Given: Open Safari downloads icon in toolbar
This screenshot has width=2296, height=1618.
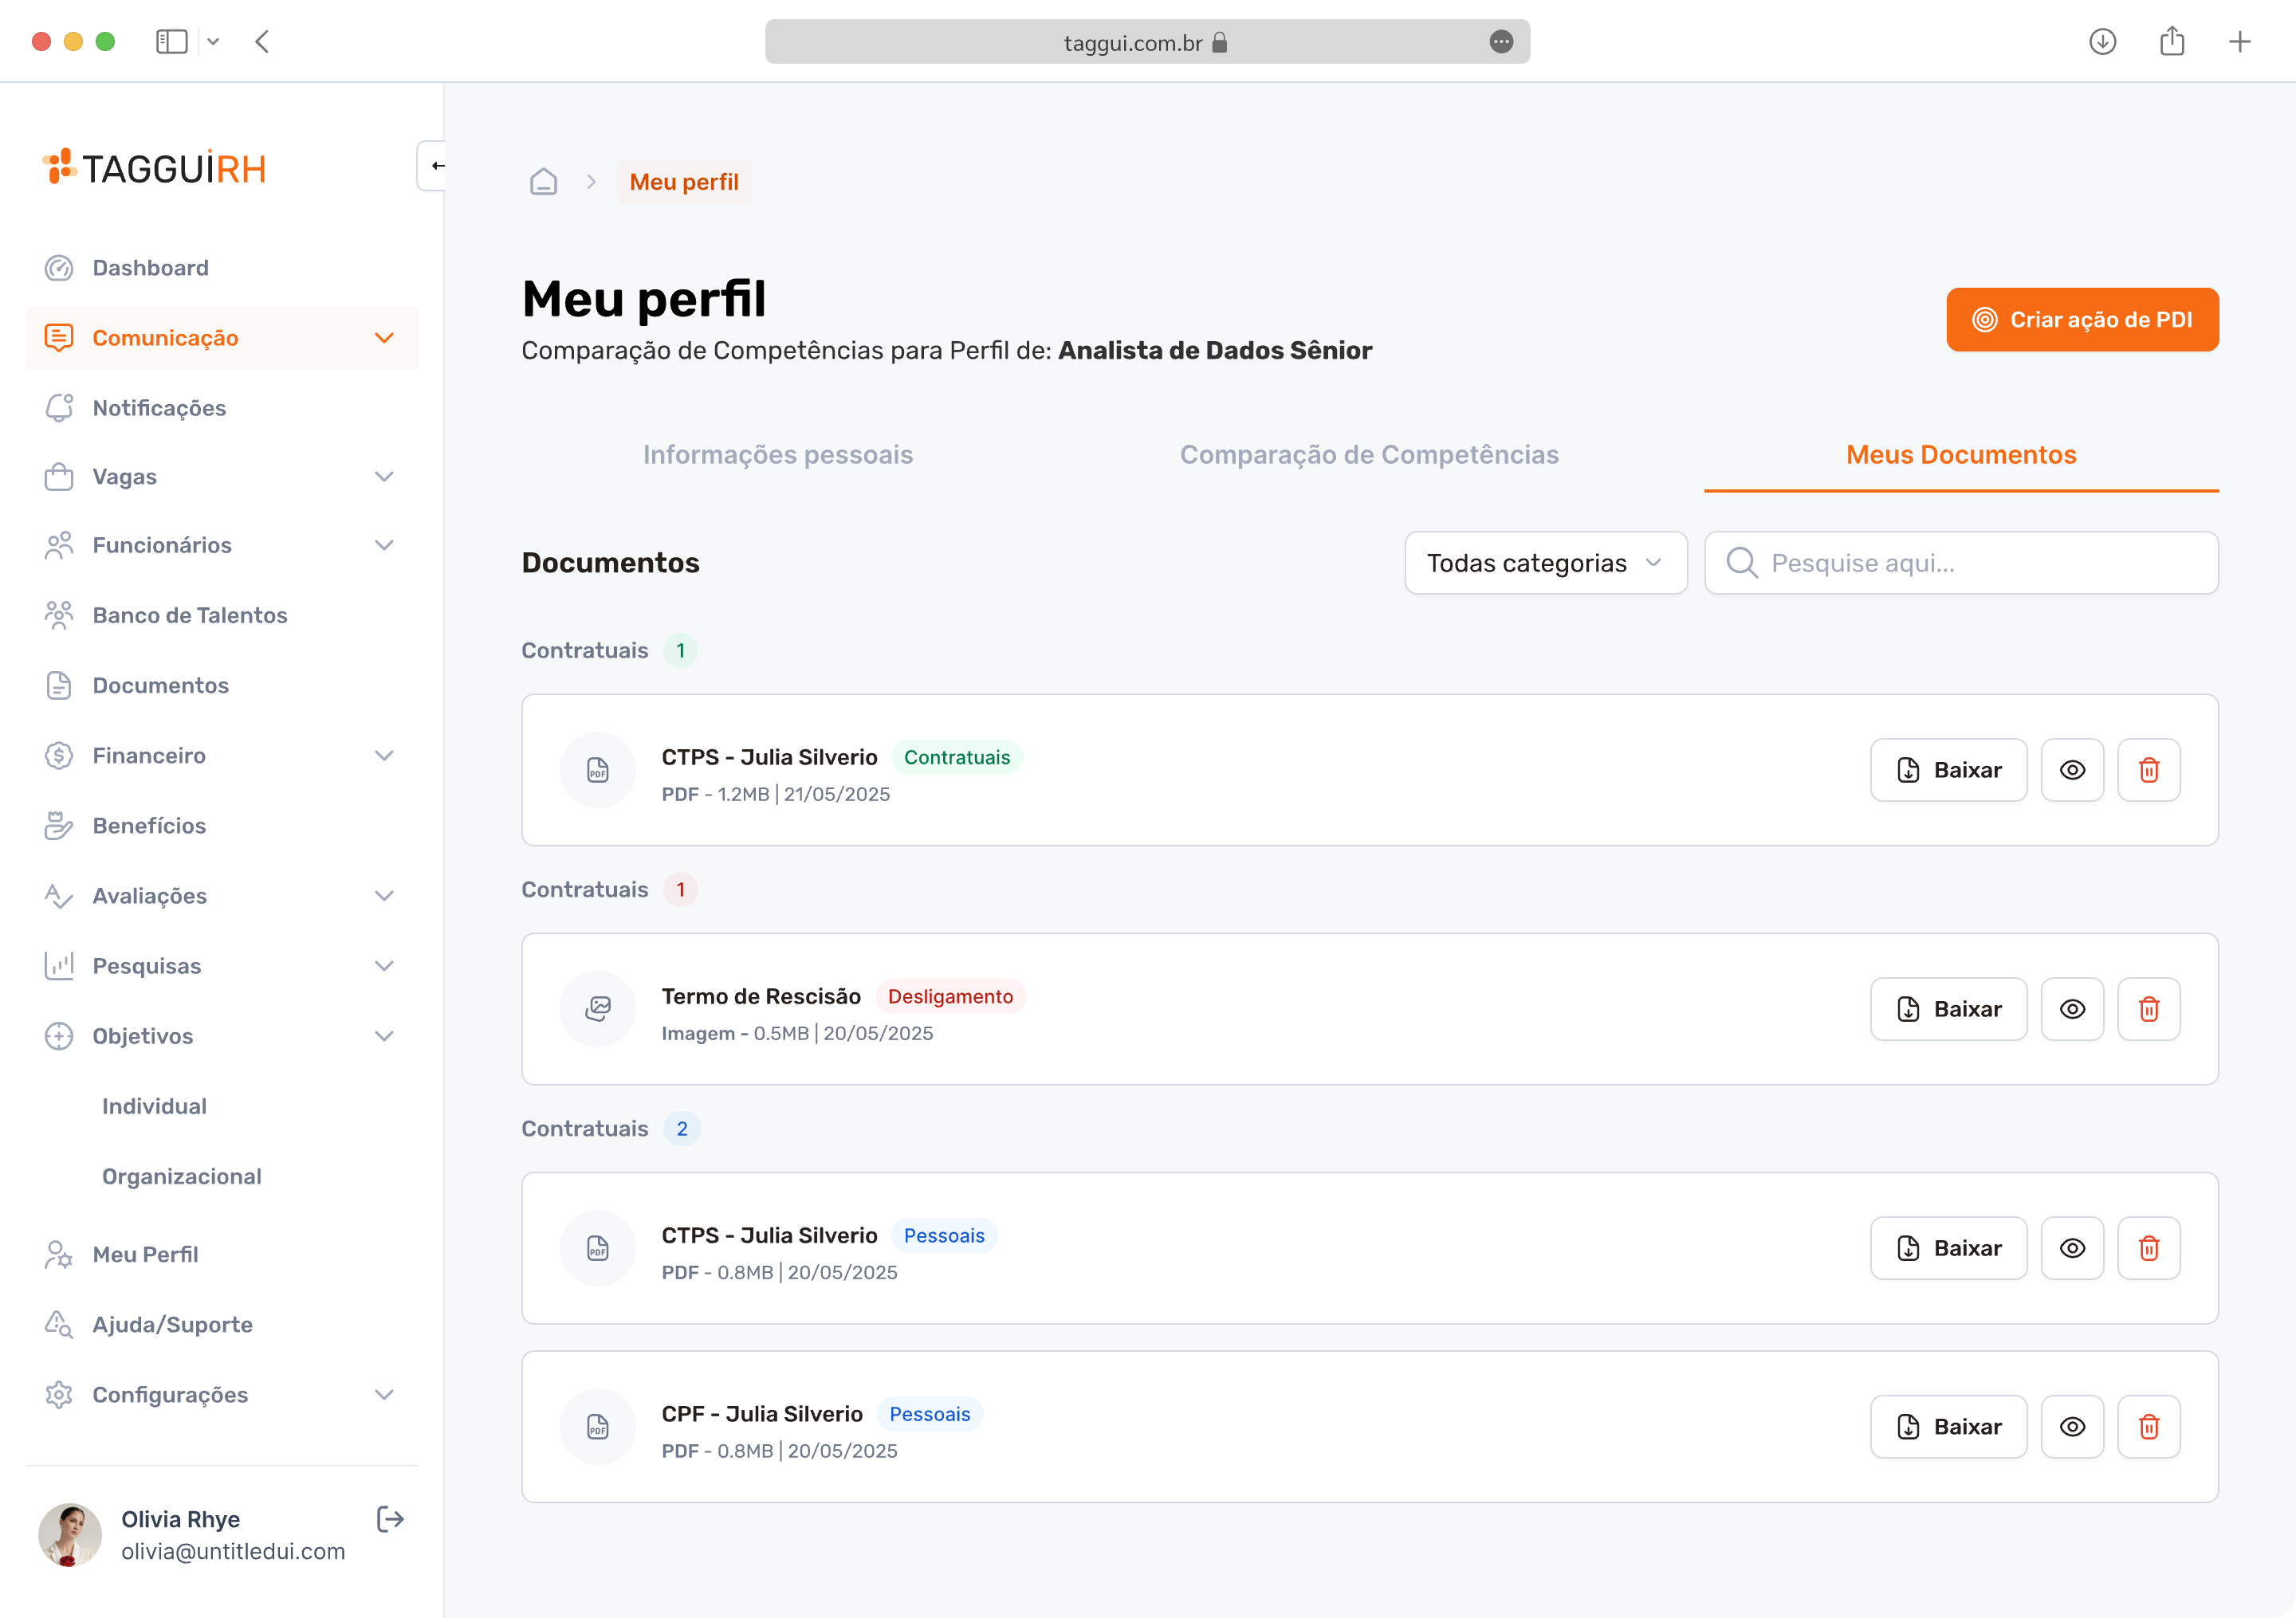Looking at the screenshot, I should coord(2102,42).
